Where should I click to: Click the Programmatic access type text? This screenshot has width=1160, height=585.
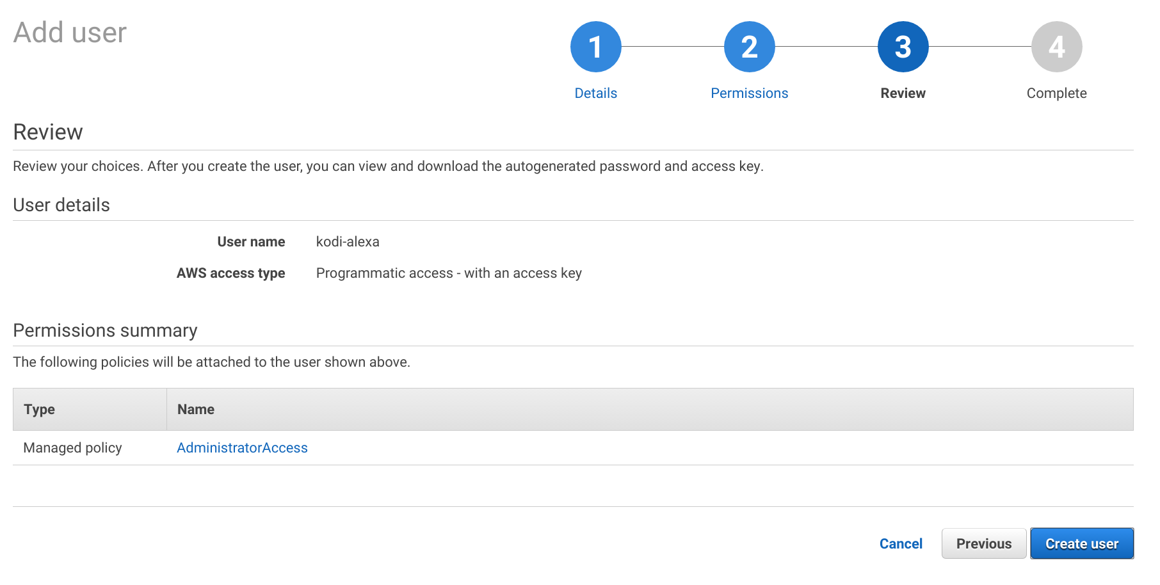448,273
